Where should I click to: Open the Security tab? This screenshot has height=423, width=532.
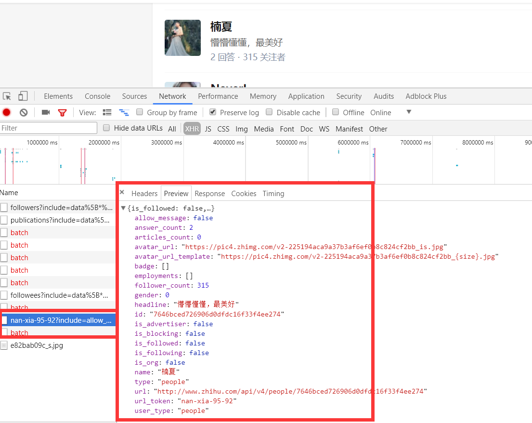(x=349, y=96)
